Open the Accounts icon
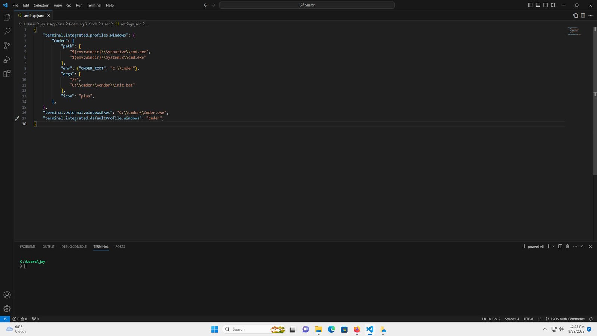 tap(7, 295)
